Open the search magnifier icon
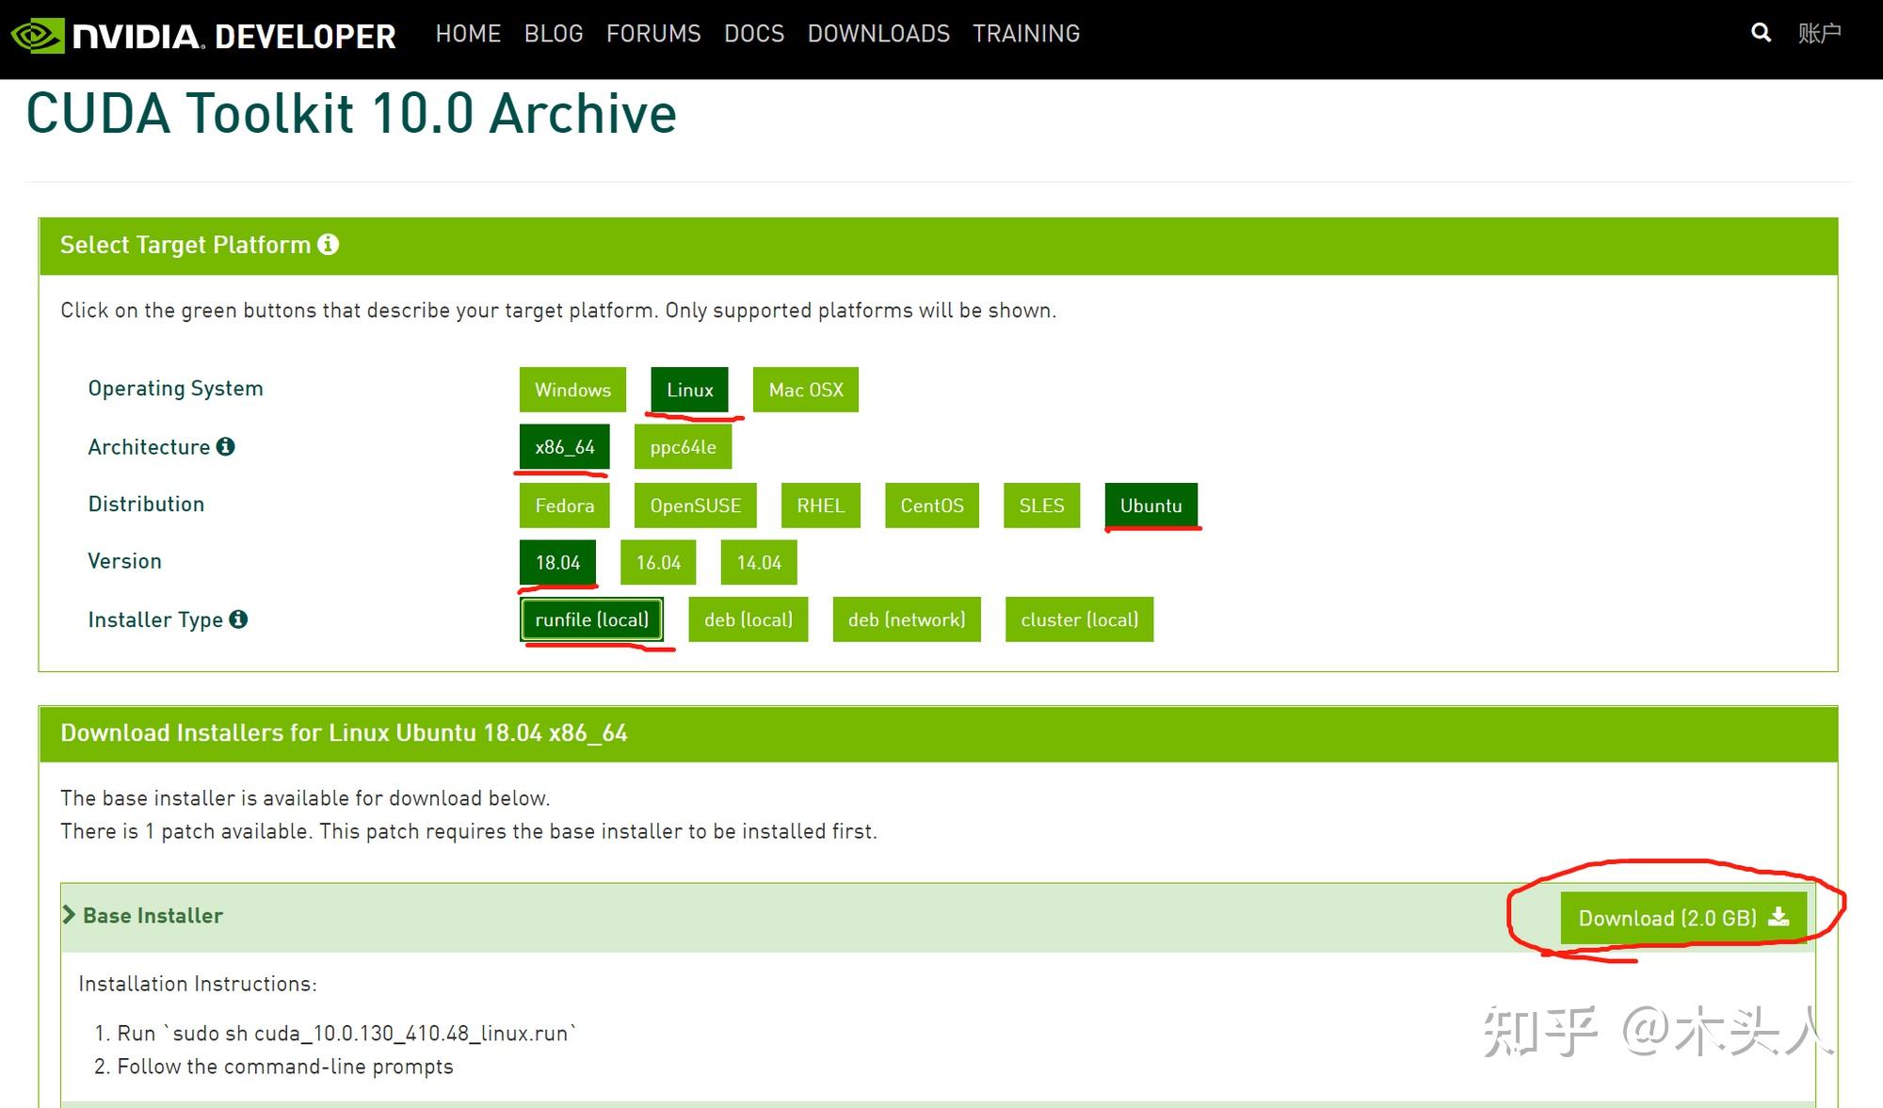Screen dimensions: 1883x1108 click(1761, 33)
